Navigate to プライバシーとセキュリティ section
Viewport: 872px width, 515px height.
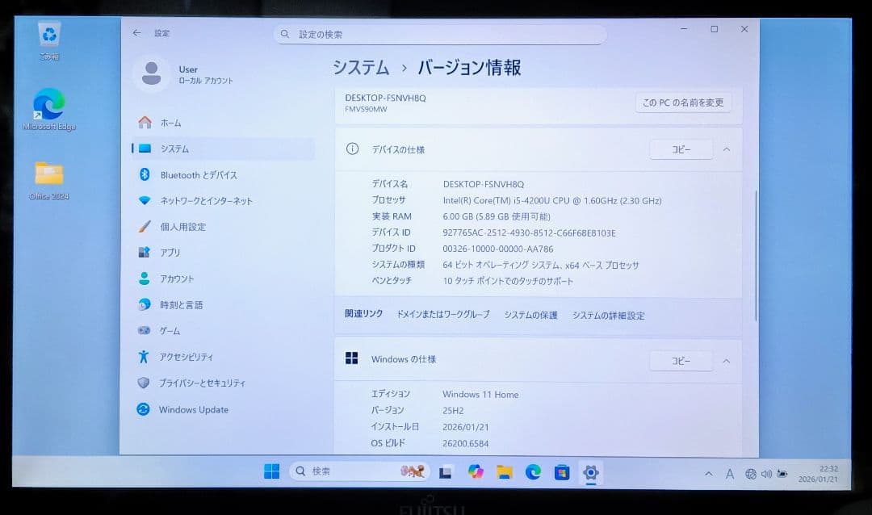pos(203,383)
